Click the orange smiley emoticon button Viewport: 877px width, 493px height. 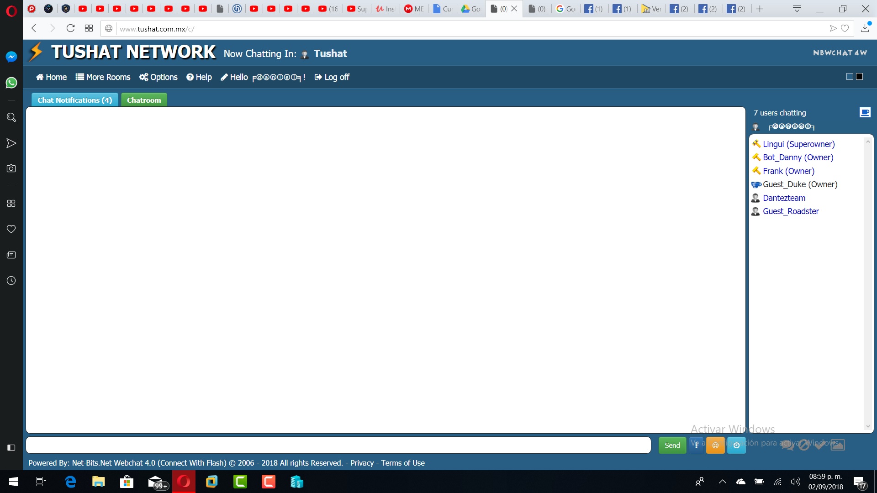tap(715, 445)
